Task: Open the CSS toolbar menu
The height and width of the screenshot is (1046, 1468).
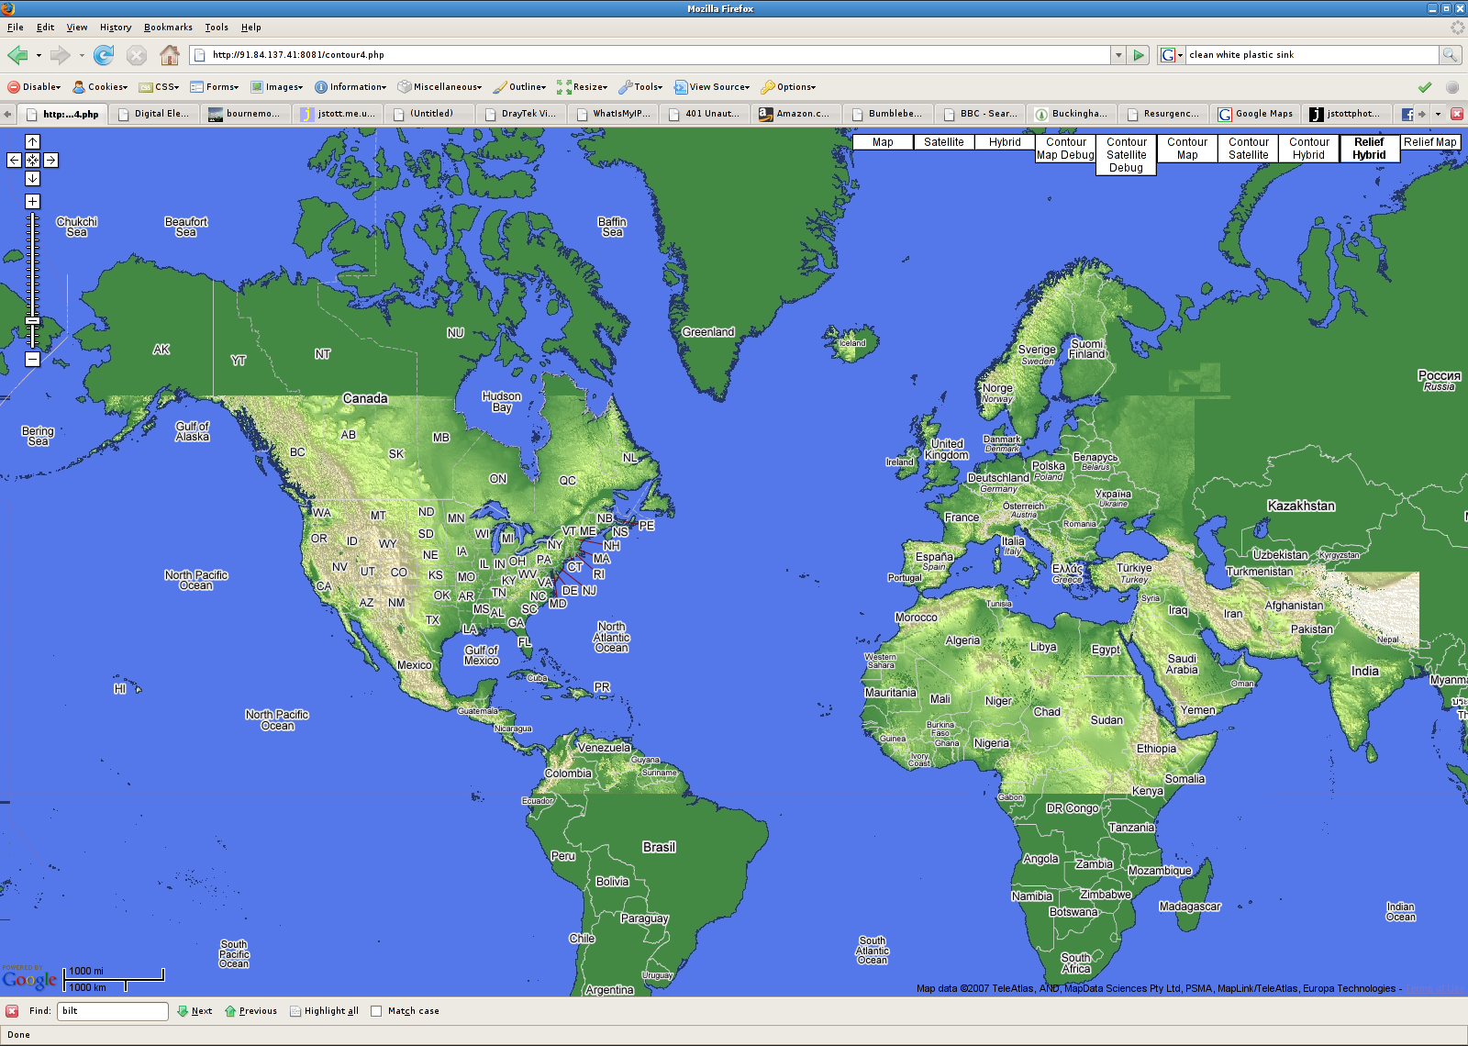Action: (159, 87)
